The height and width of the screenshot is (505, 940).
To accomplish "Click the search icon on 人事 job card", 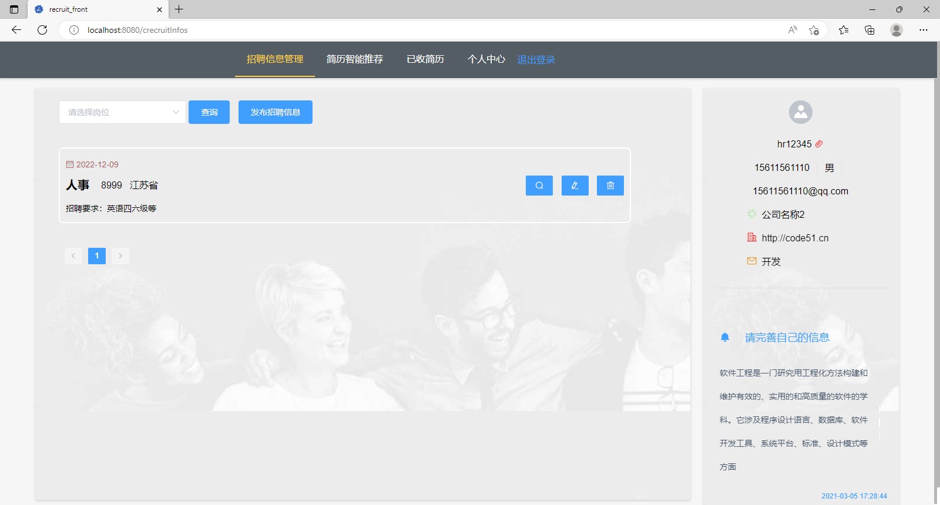I will tap(539, 186).
